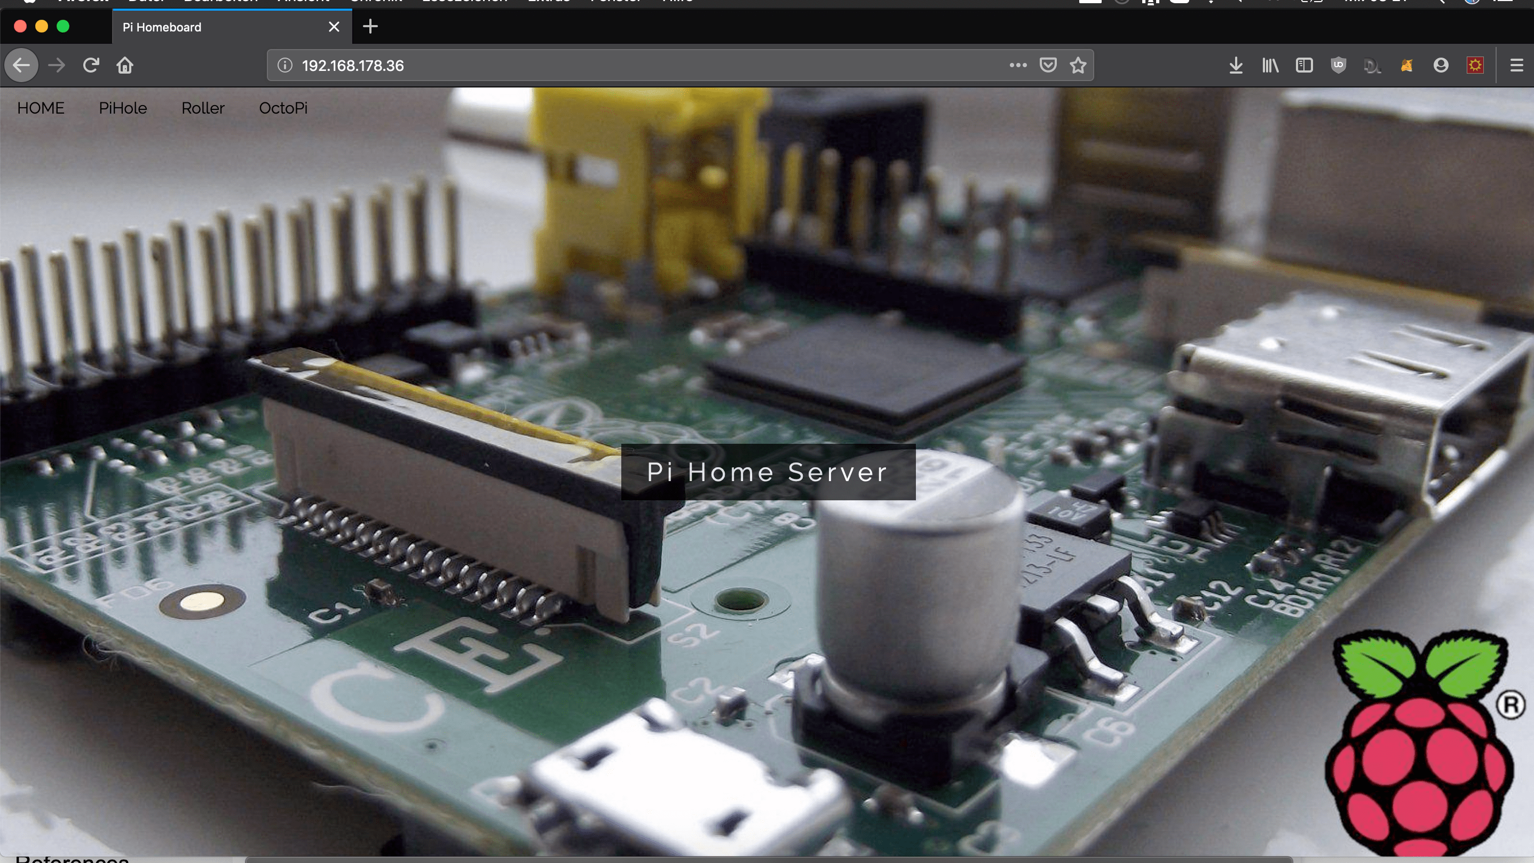Screen dimensions: 1534x863
Task: Close the Pi Homeboard tab
Action: [x=334, y=27]
